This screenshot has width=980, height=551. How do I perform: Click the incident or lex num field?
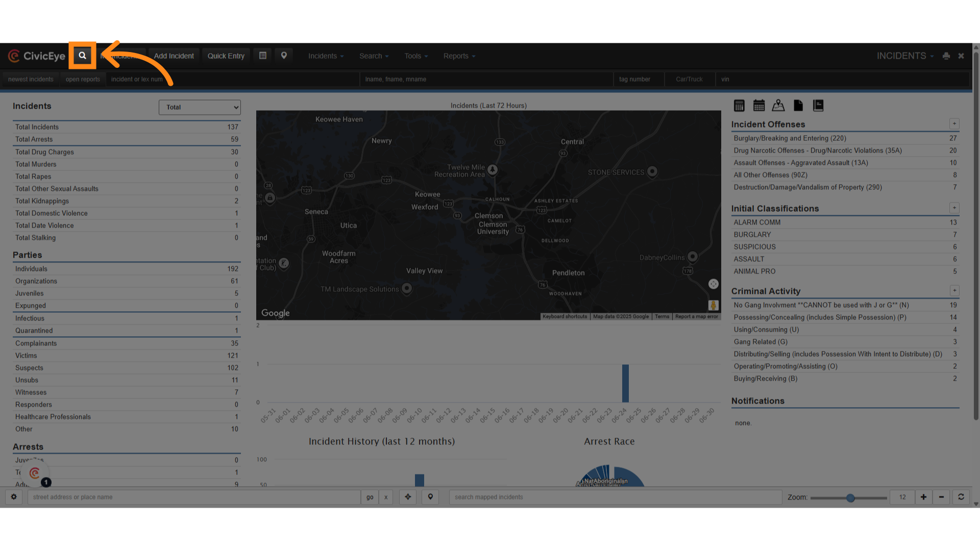point(233,79)
